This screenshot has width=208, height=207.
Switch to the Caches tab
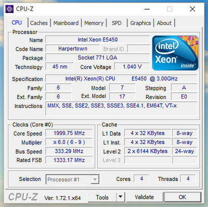coord(39,23)
